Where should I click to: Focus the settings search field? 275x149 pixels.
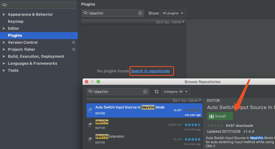click(38, 5)
